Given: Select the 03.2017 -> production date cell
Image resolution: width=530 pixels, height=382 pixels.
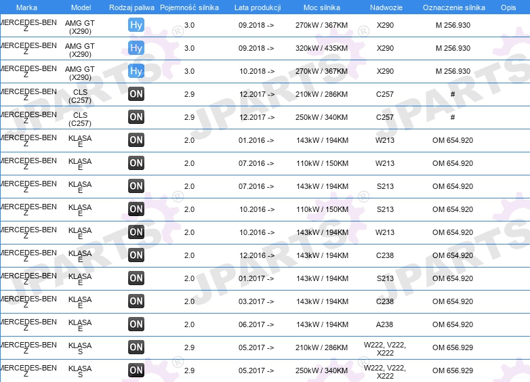Looking at the screenshot, I should tap(256, 301).
